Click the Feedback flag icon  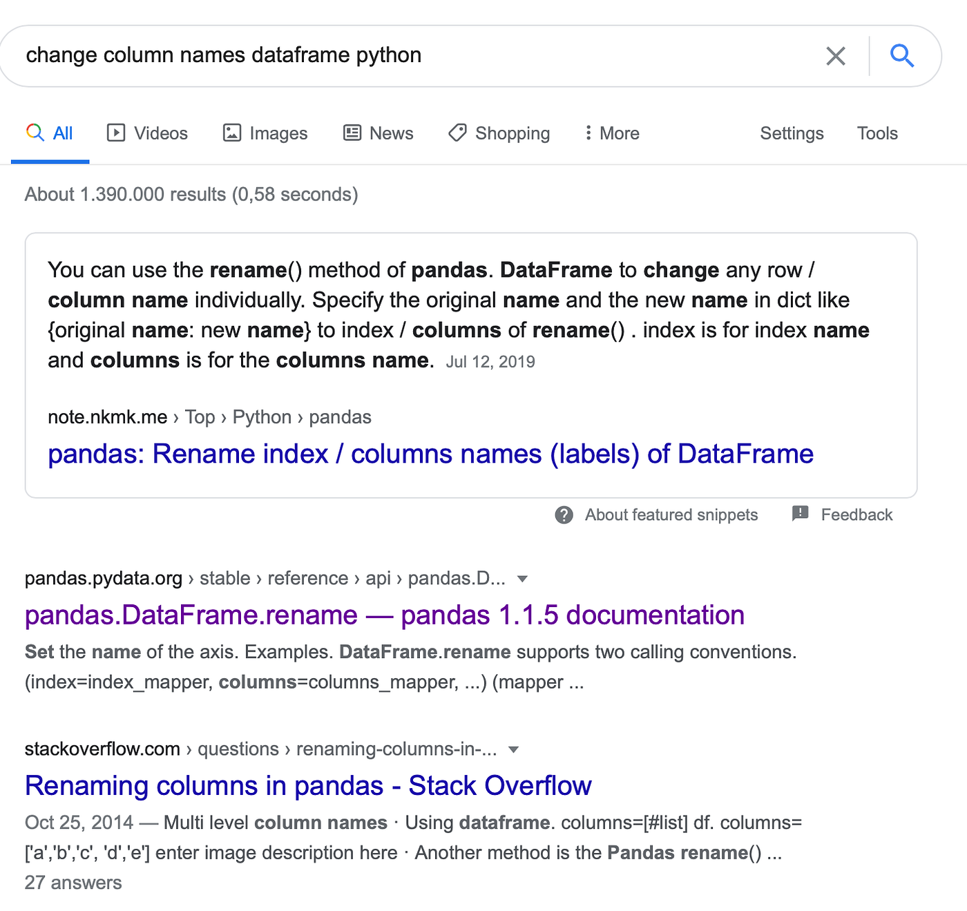click(800, 514)
